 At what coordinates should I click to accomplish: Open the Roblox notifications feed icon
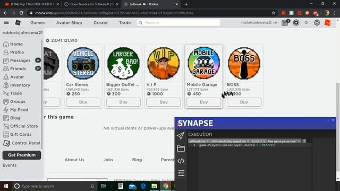[285, 22]
